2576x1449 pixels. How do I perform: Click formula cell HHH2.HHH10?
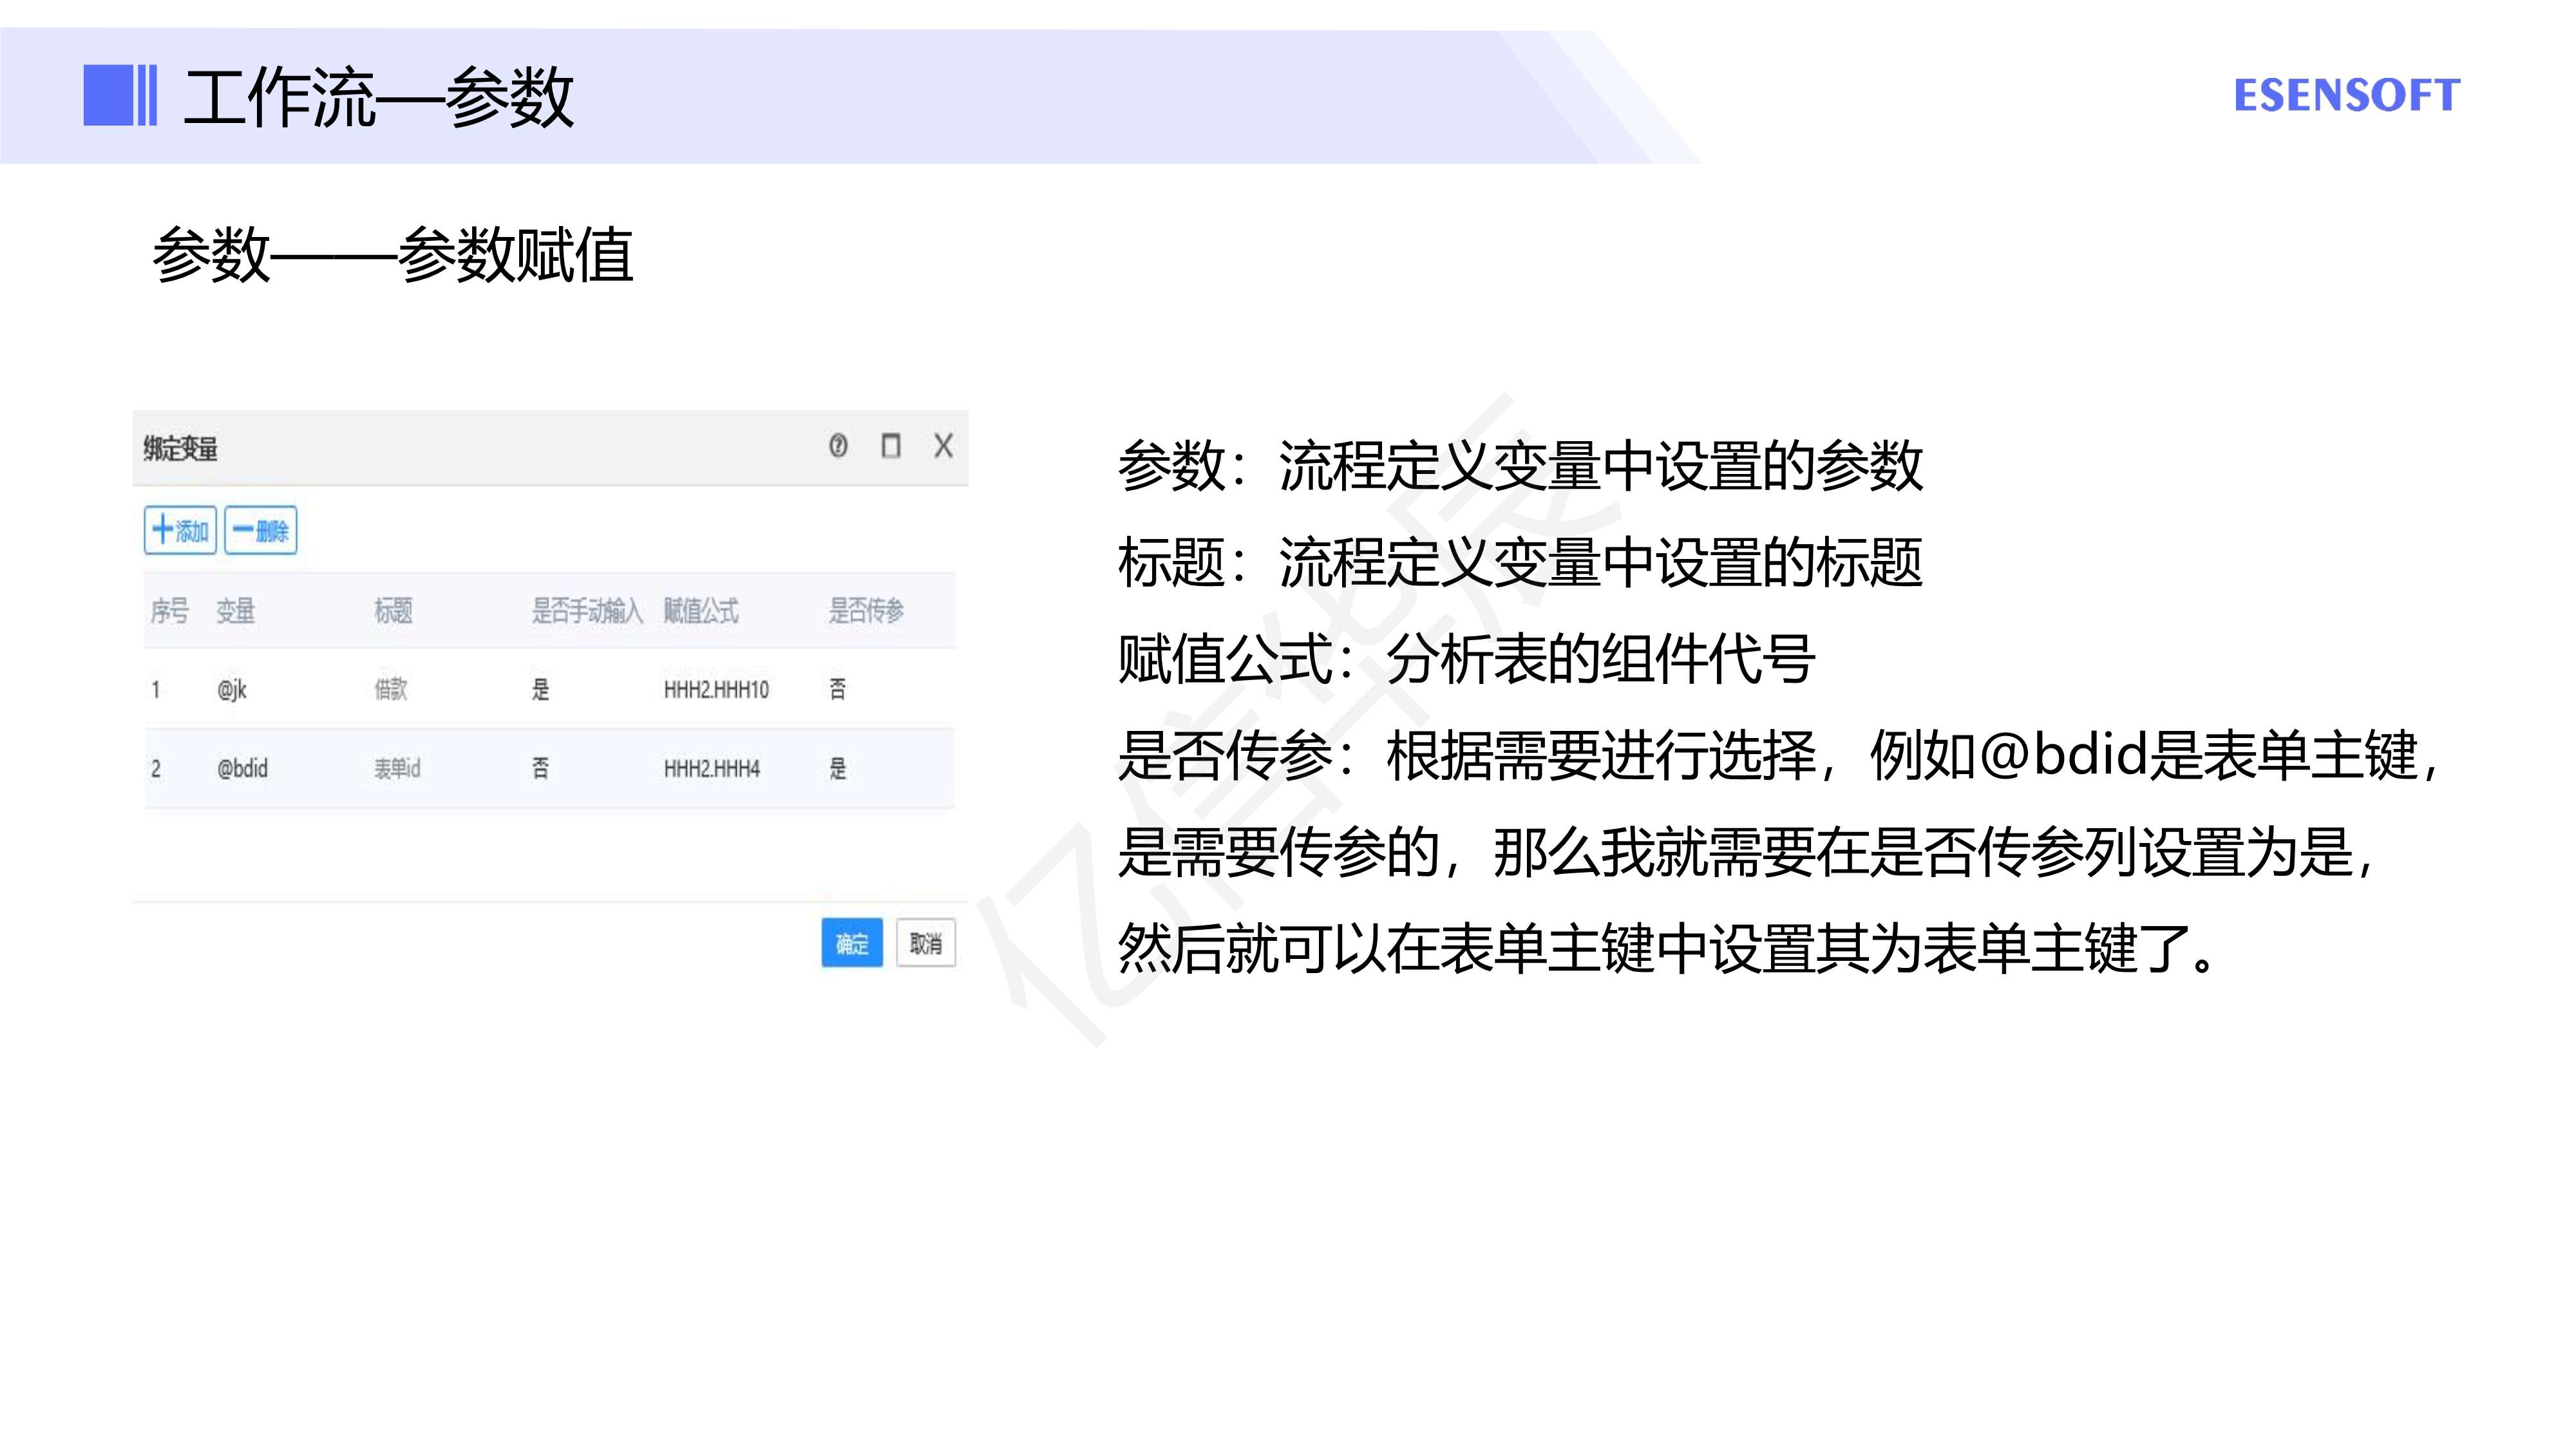[716, 689]
